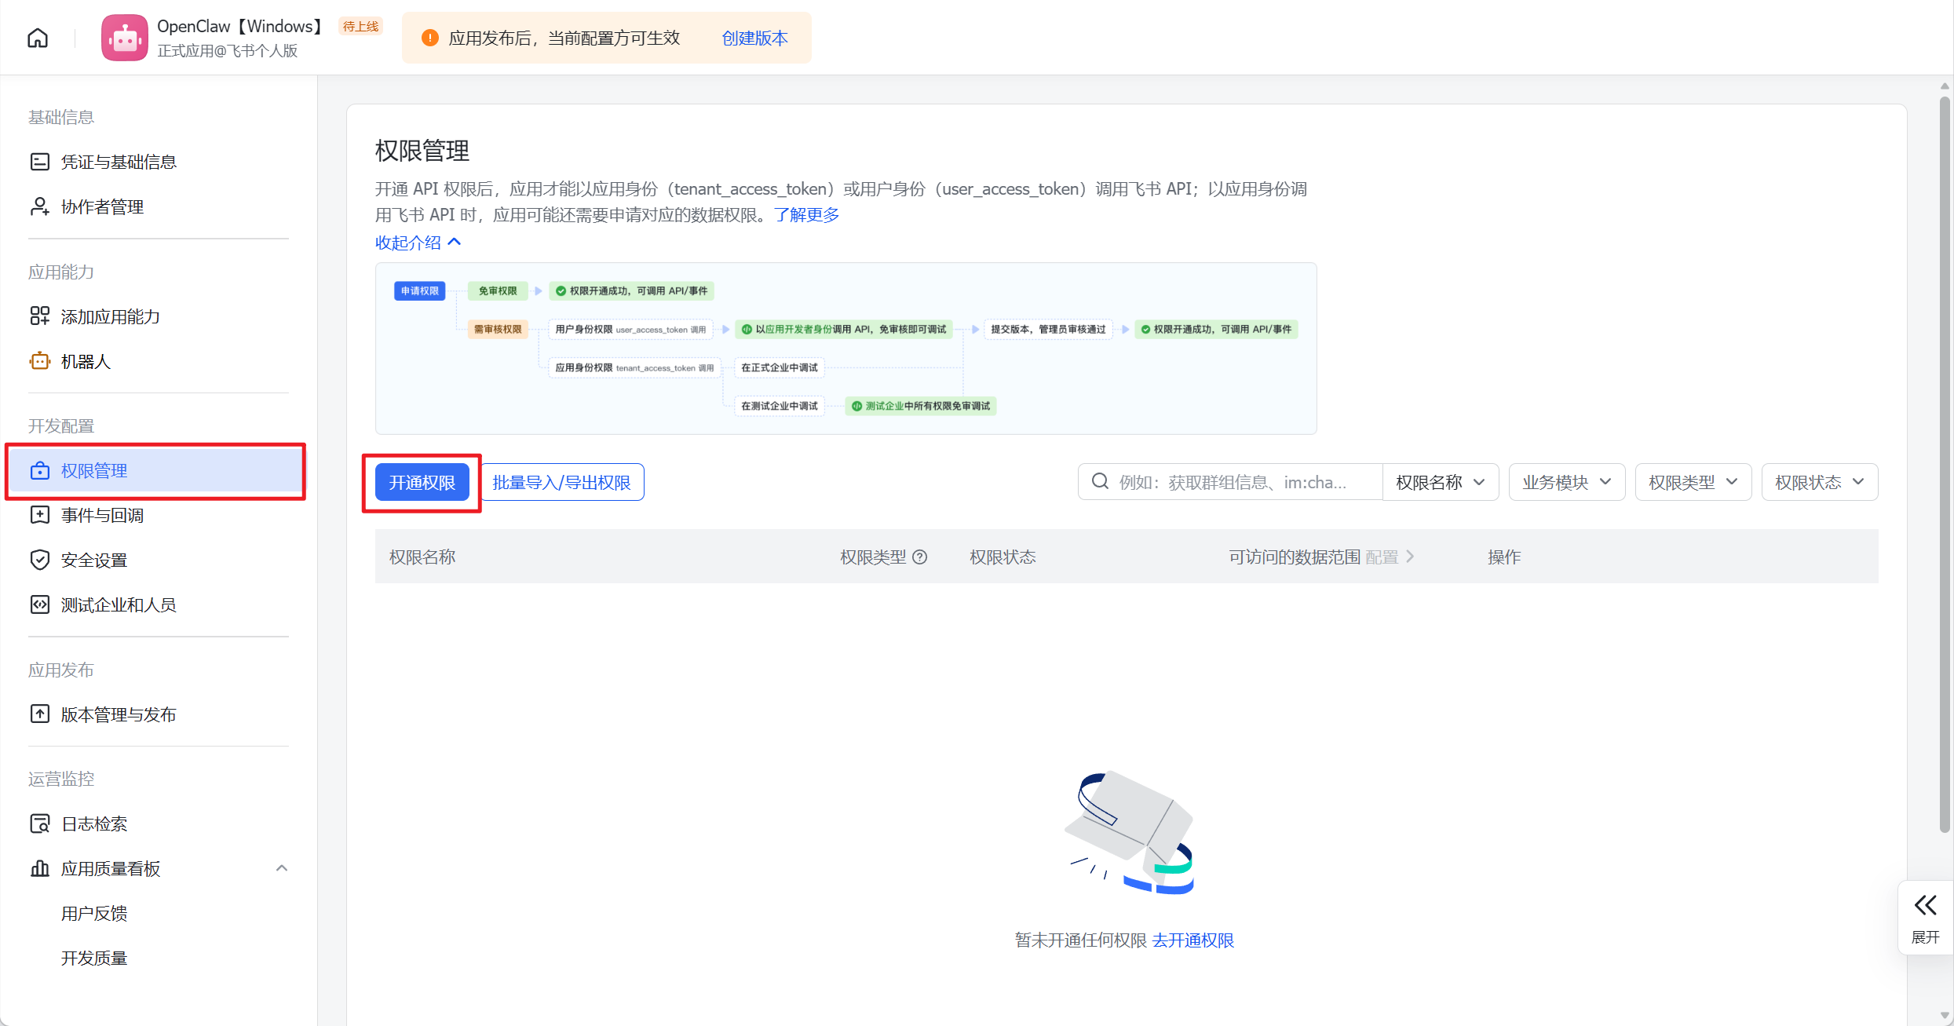Go to 事件与回调 menu item
Image resolution: width=1954 pixels, height=1026 pixels.
(x=102, y=515)
